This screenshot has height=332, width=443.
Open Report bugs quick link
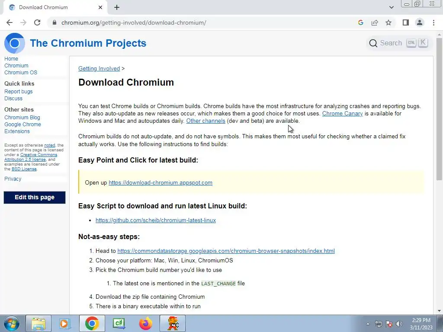click(18, 92)
